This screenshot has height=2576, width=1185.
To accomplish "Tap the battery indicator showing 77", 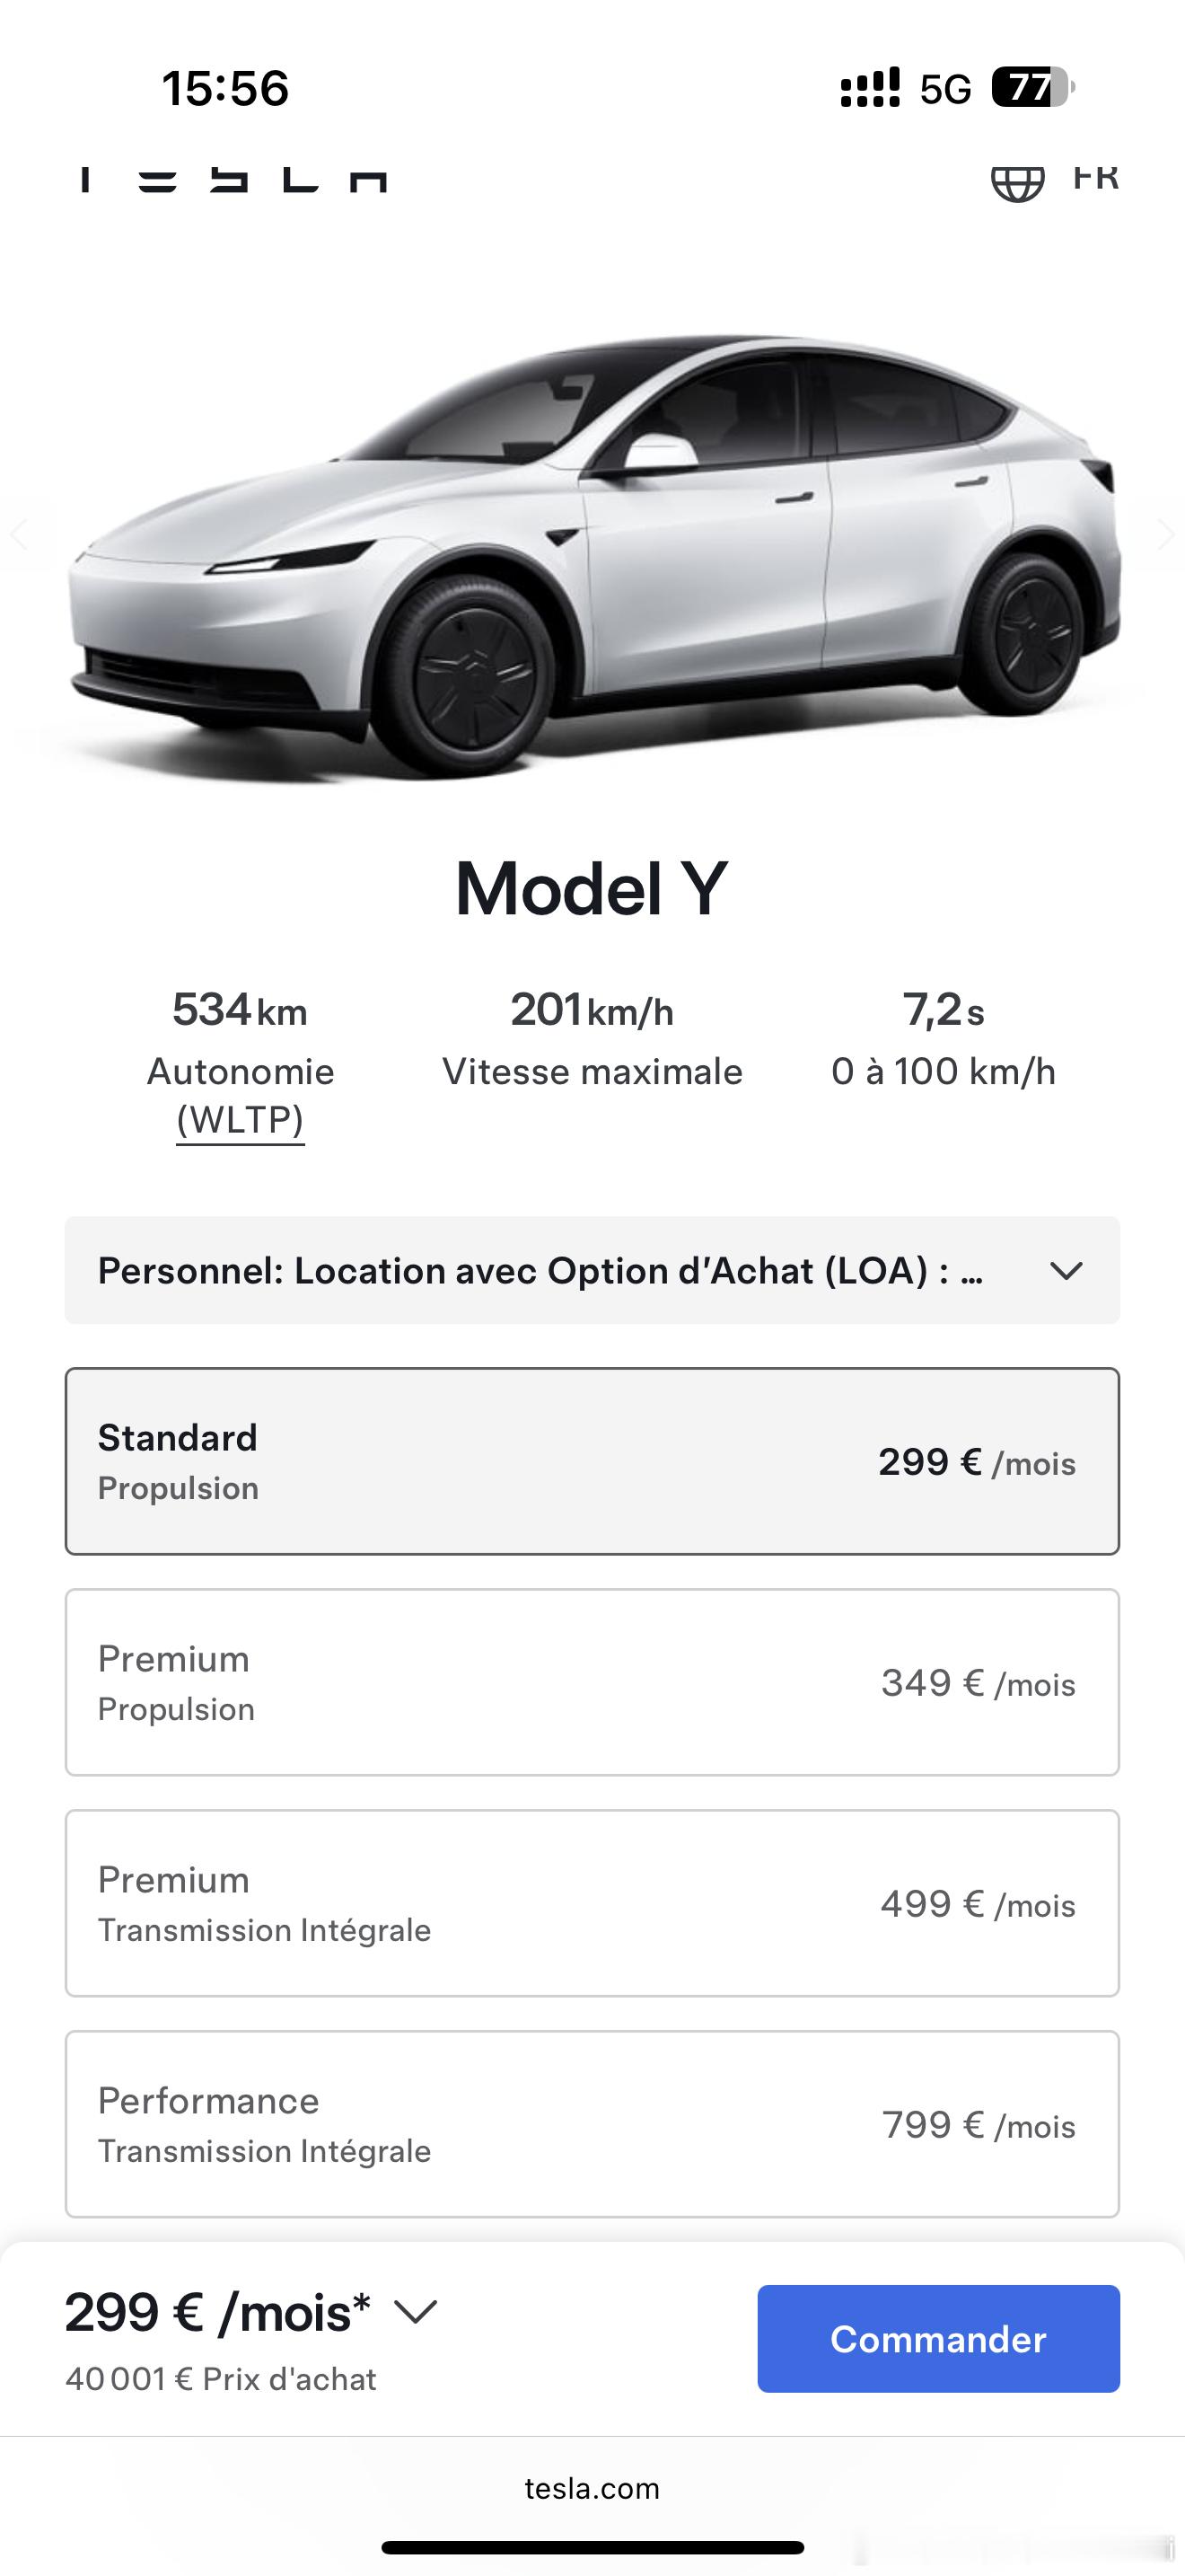I will 1032,88.
